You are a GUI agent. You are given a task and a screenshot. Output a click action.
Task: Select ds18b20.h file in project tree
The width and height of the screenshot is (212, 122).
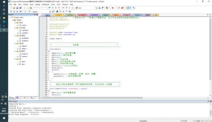point(25,38)
